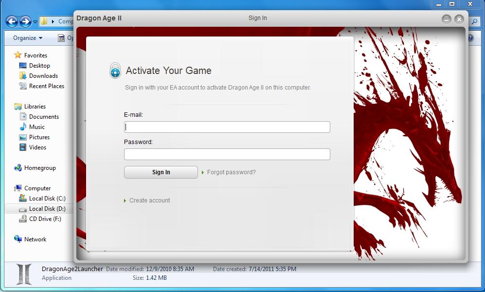Close the Dragon Age II sign-in window

pos(459,19)
